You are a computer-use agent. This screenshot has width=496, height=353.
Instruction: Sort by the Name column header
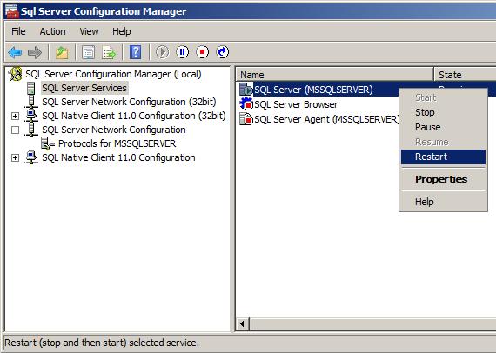click(x=335, y=75)
